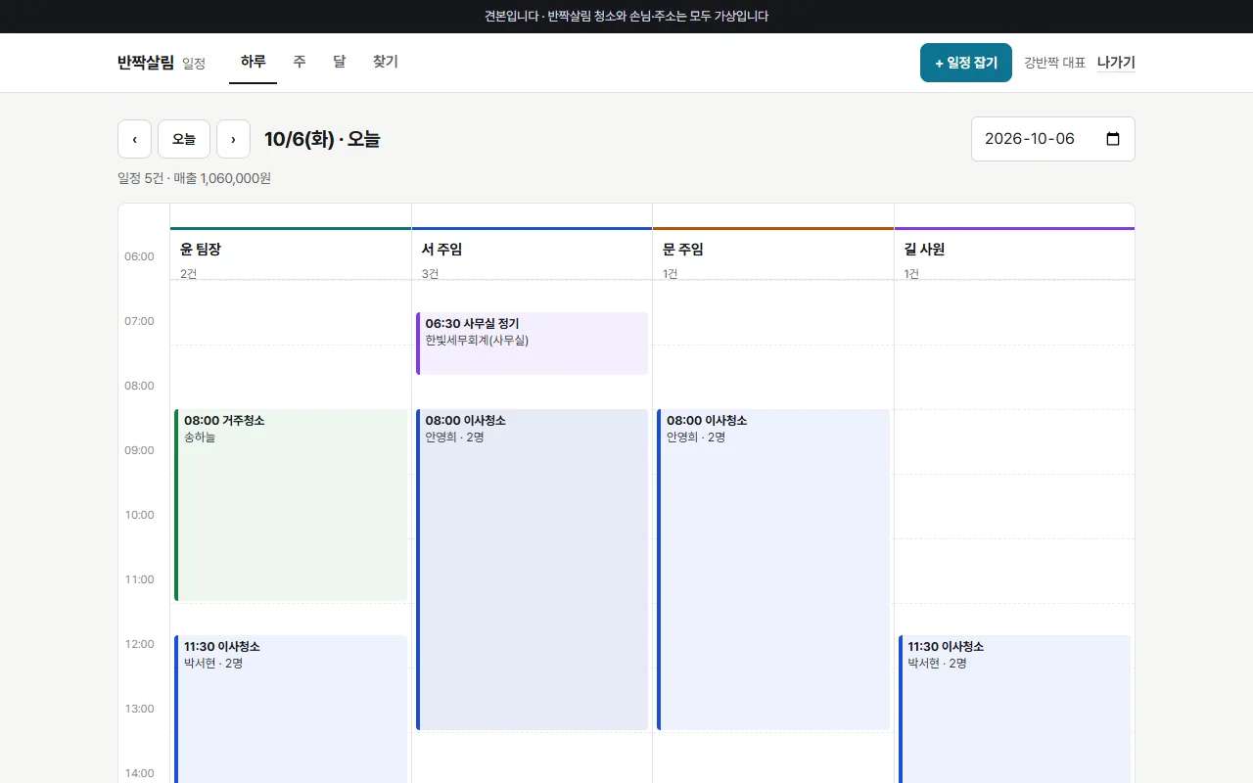The height and width of the screenshot is (783, 1253).
Task: Select the 문 주임 column header
Action: pyautogui.click(x=773, y=254)
